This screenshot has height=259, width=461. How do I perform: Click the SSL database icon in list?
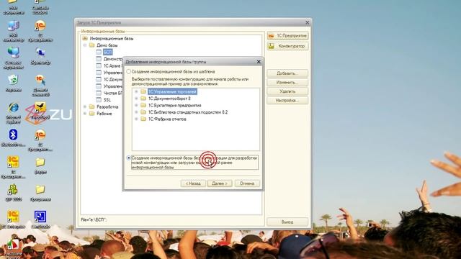[99, 100]
